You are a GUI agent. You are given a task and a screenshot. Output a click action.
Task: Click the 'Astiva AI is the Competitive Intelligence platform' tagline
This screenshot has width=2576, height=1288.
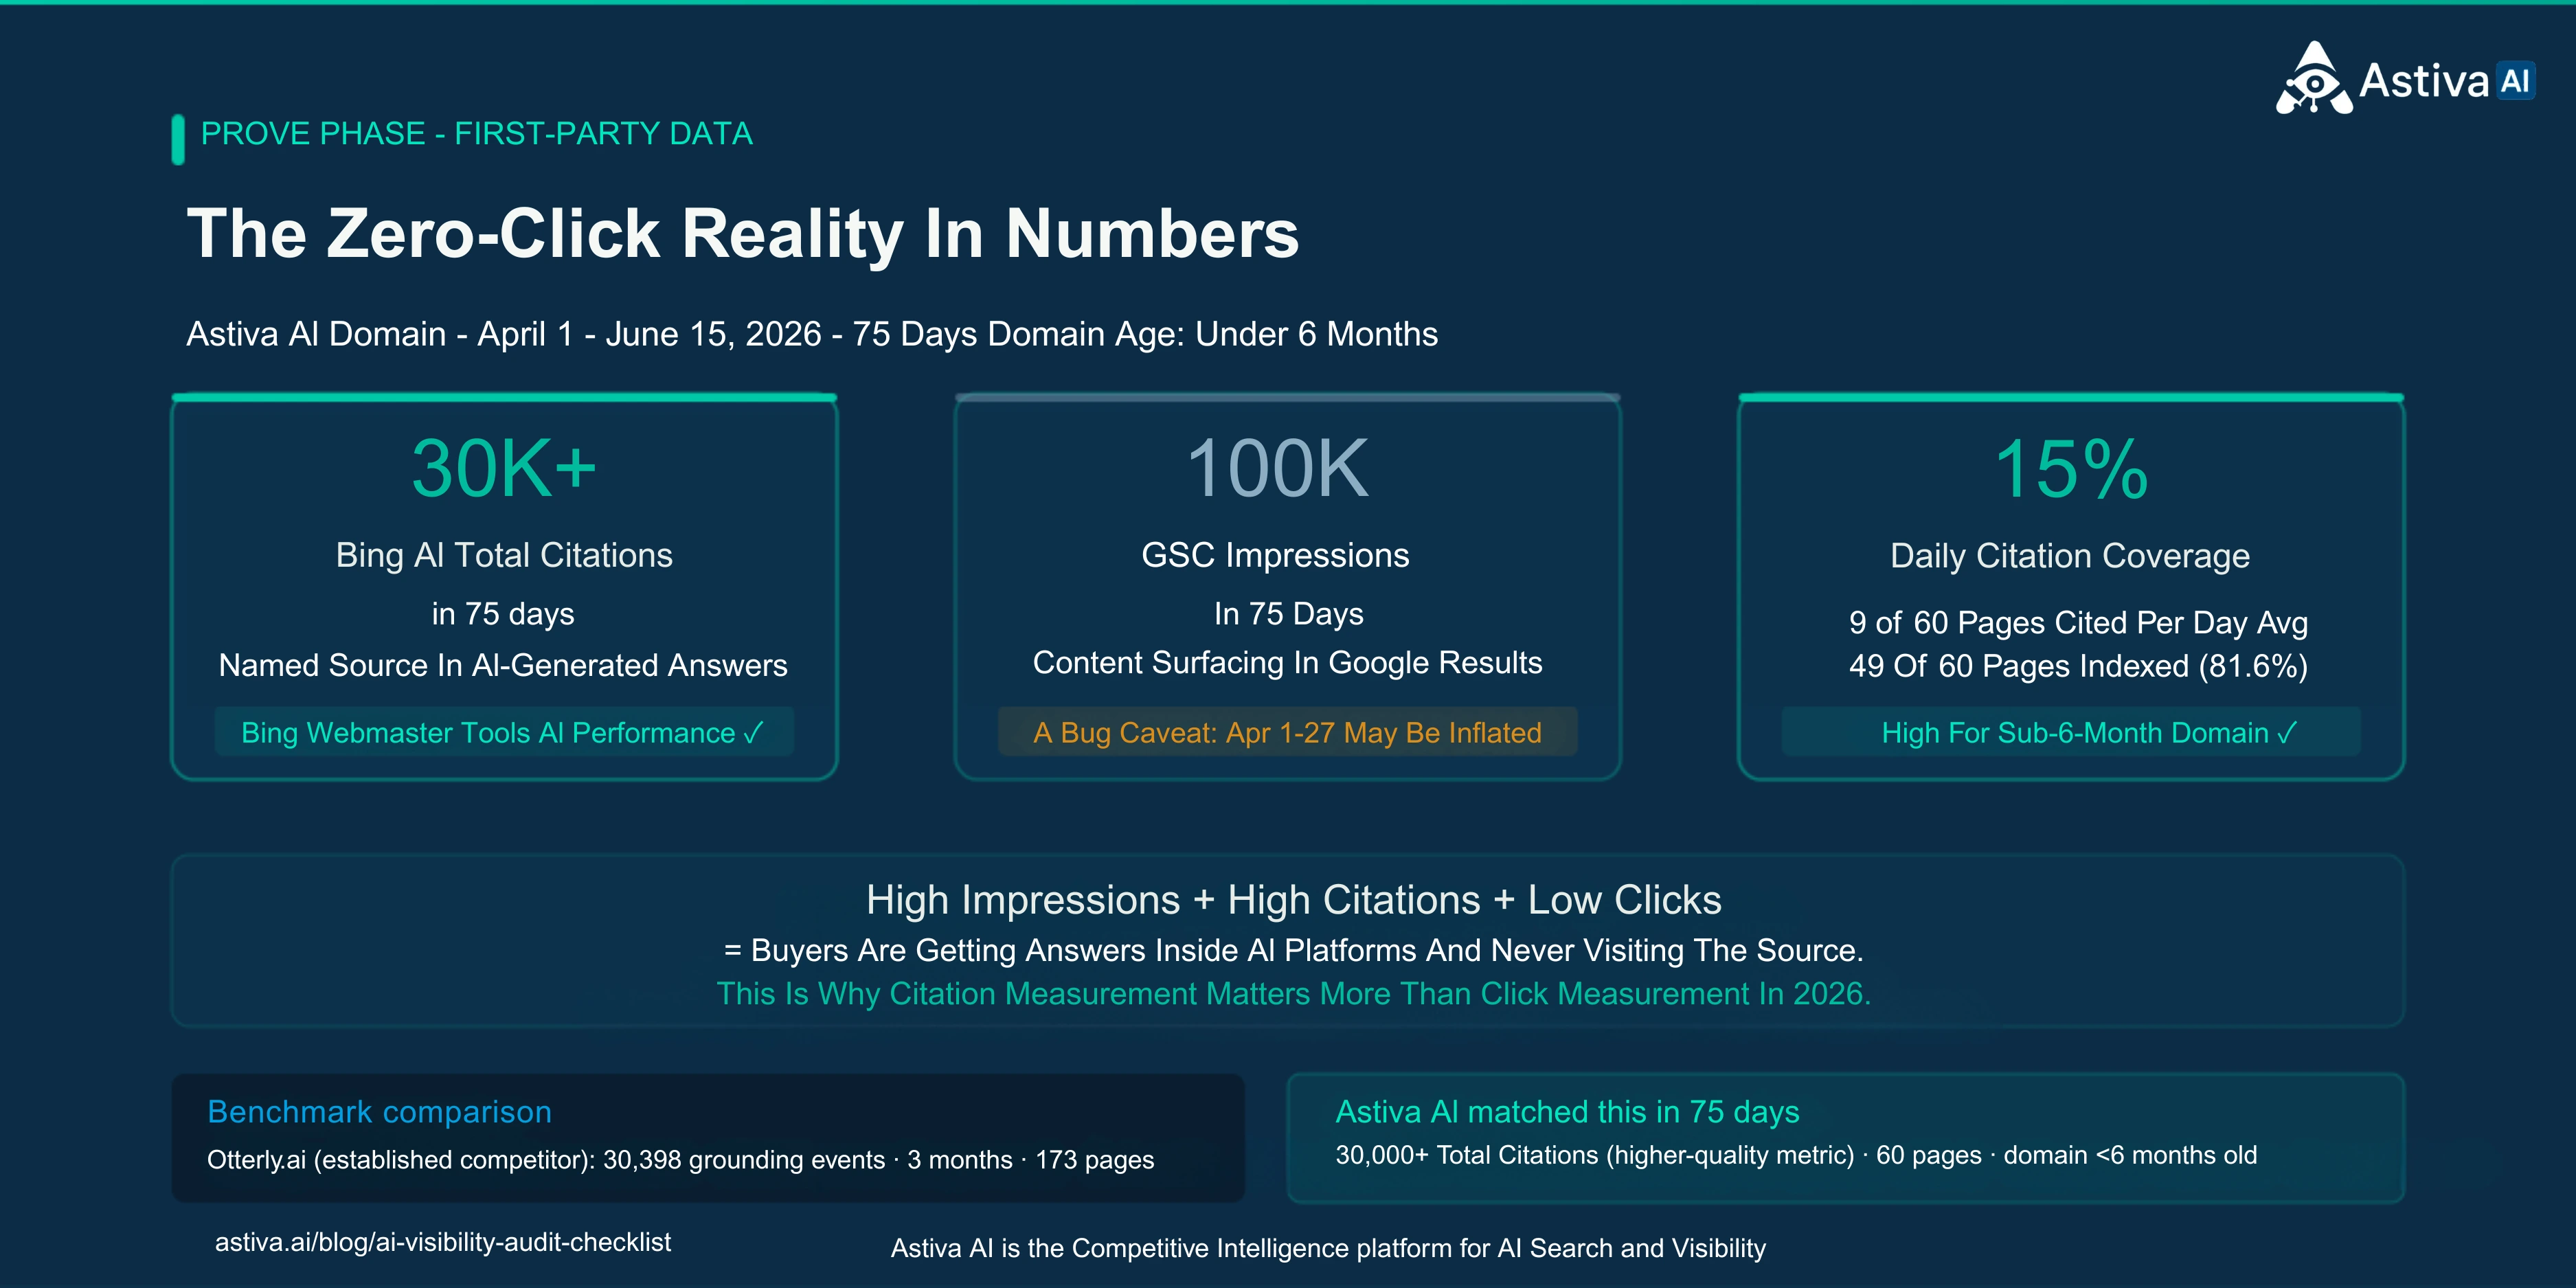pos(1328,1249)
